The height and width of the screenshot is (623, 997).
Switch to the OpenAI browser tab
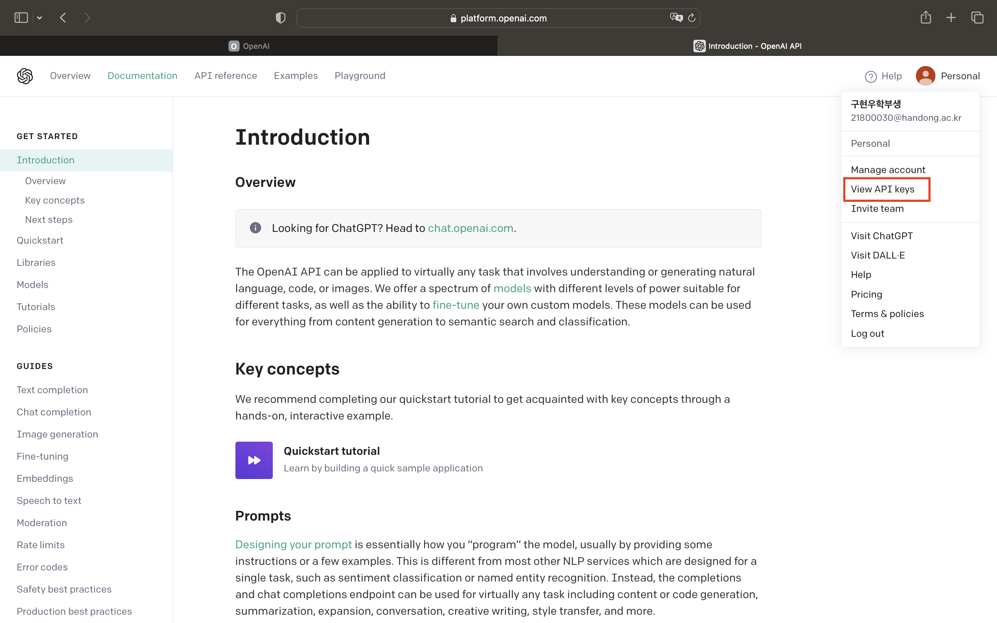[x=249, y=46]
